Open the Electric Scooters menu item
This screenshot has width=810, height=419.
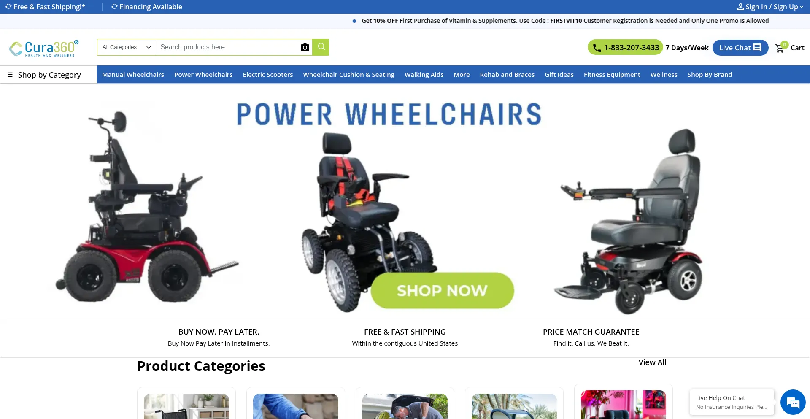[x=268, y=75]
